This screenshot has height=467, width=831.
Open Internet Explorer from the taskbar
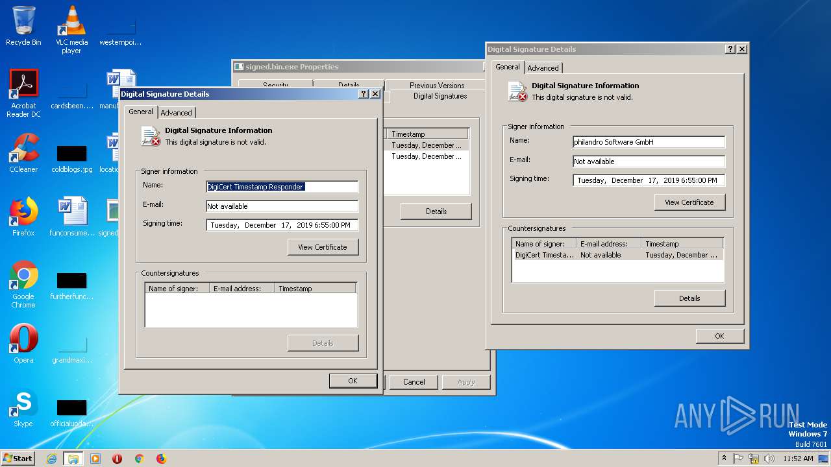pos(52,459)
